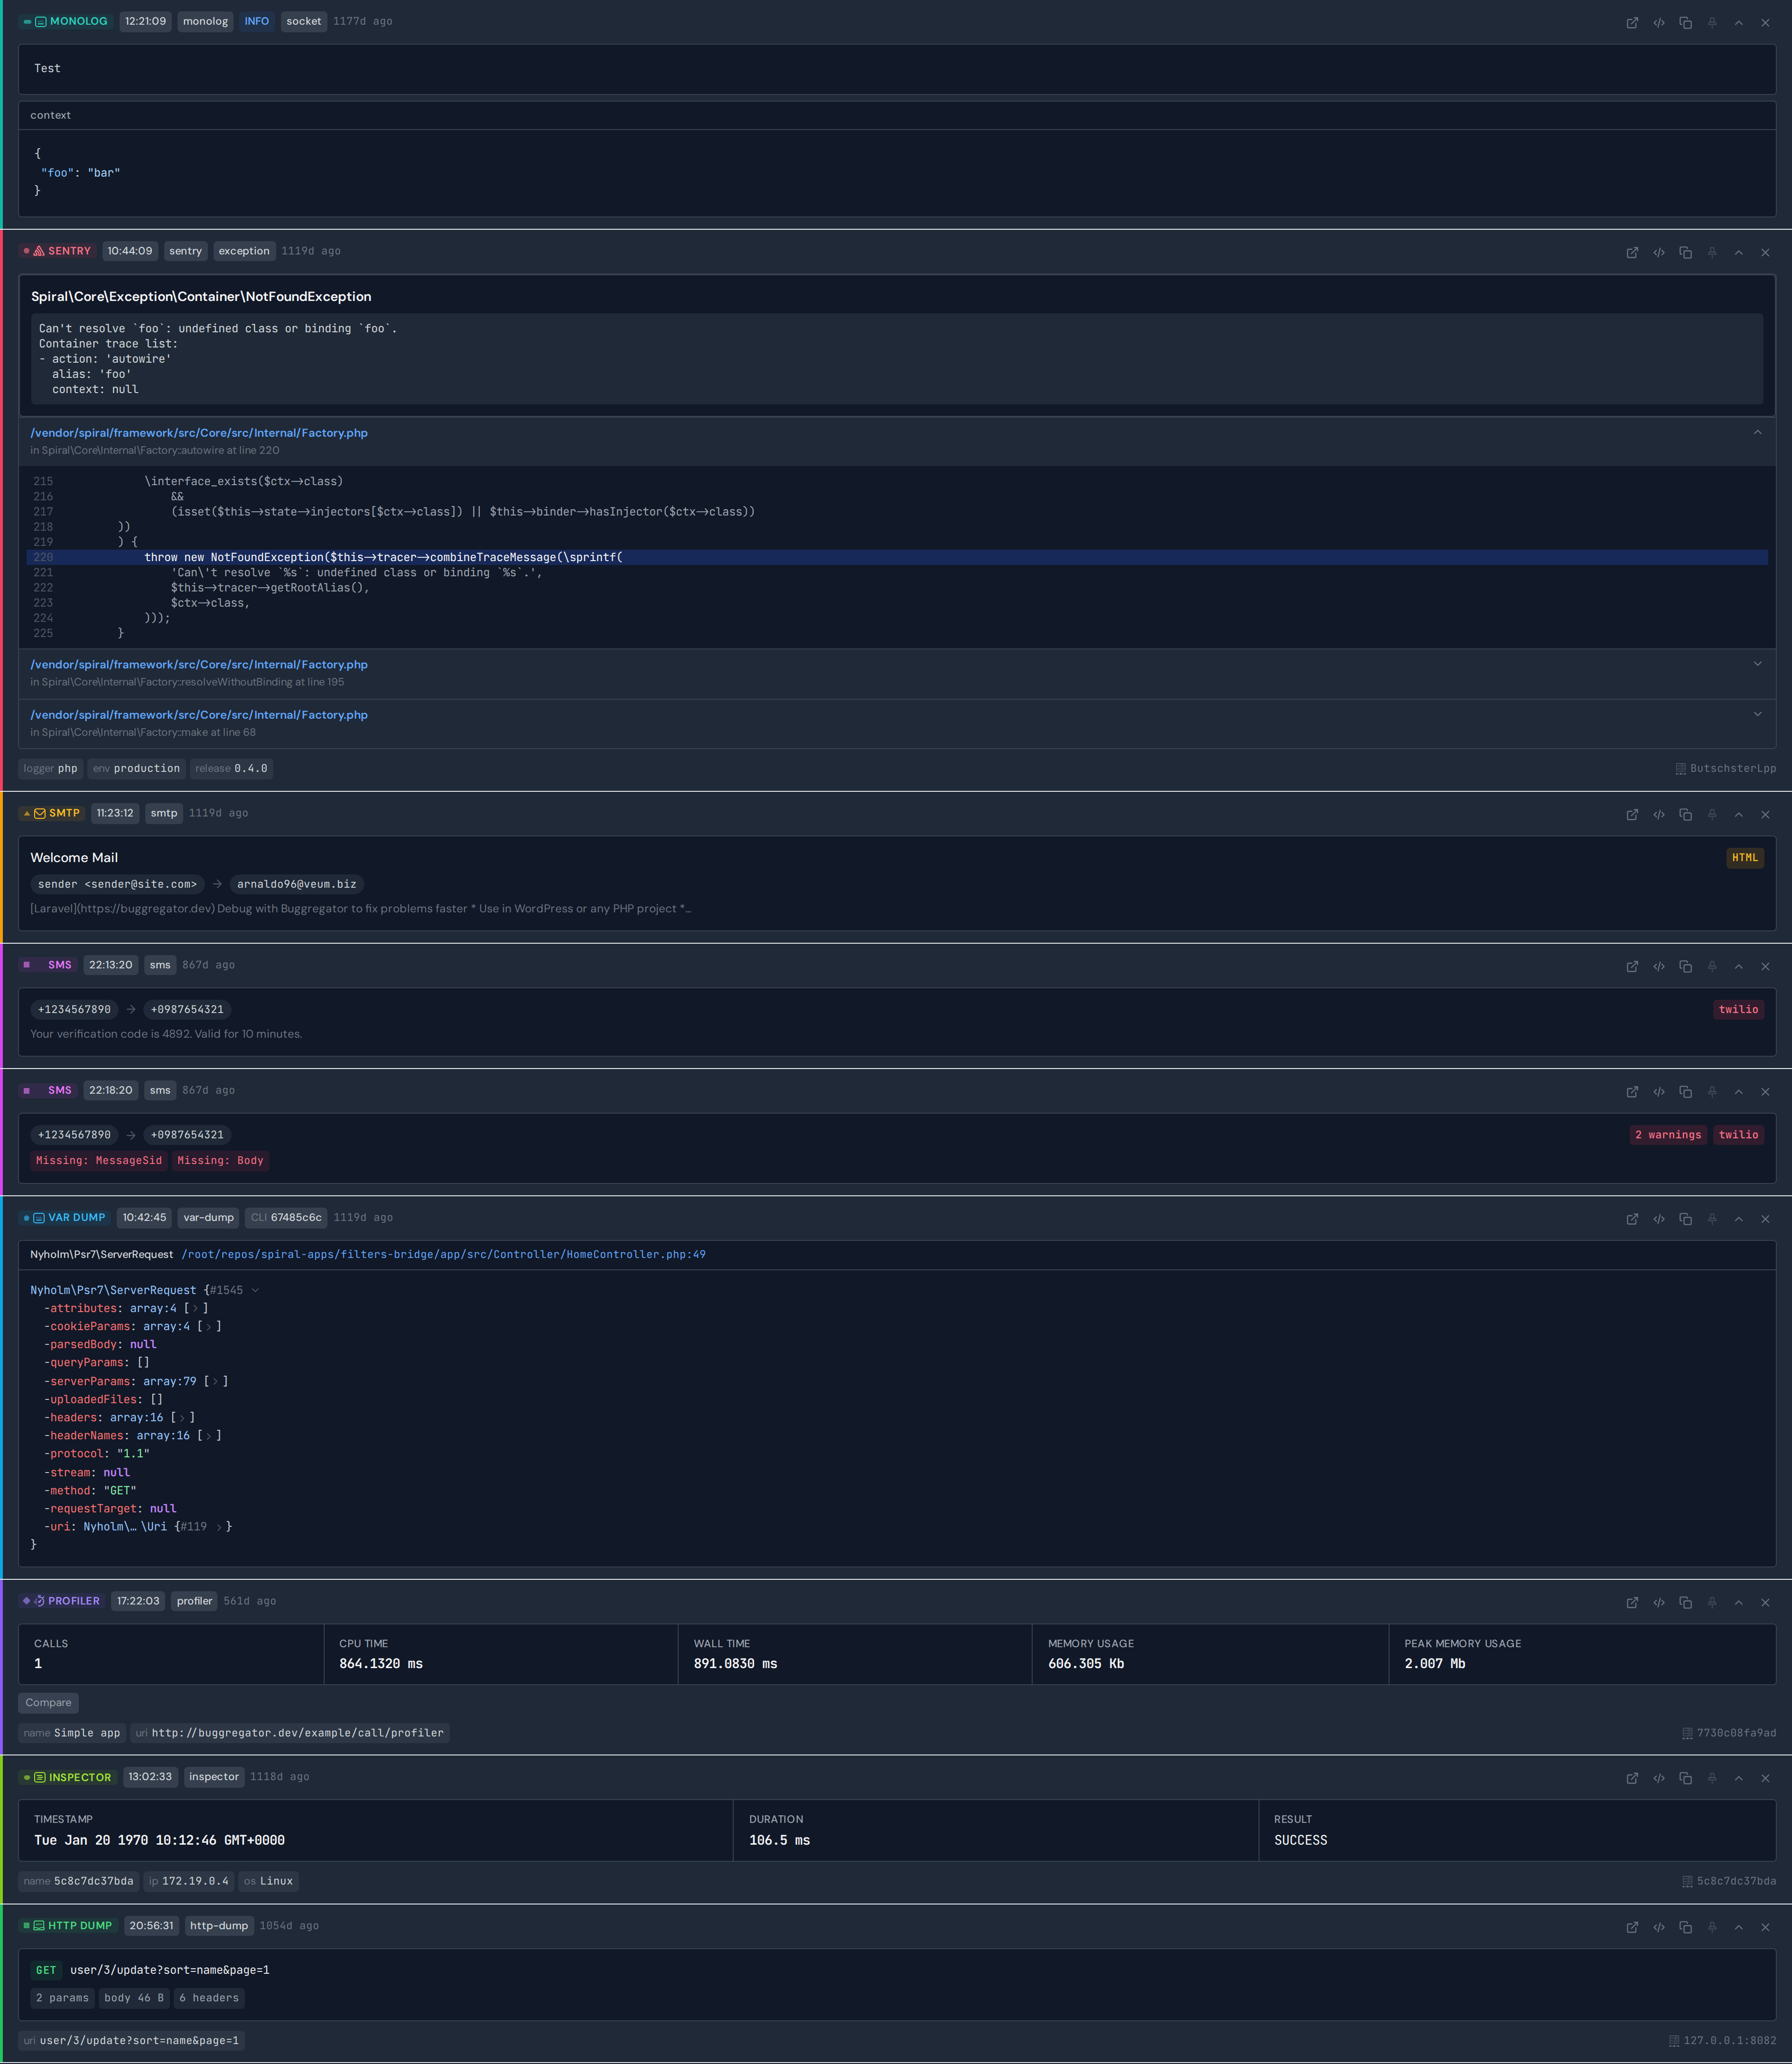Image resolution: width=1792 pixels, height=2064 pixels.
Task: Expand the serverParams array:79 node
Action: tap(215, 1381)
